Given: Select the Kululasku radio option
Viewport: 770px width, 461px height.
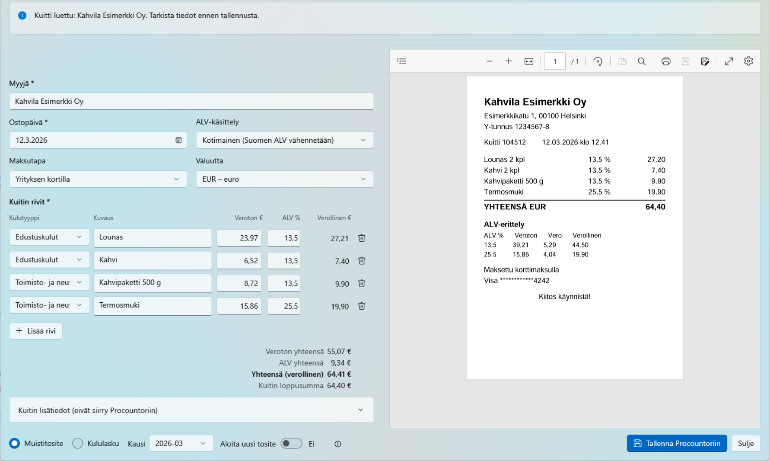Looking at the screenshot, I should tap(78, 443).
